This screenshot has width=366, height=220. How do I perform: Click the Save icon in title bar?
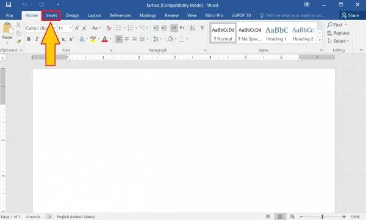pyautogui.click(x=9, y=4)
